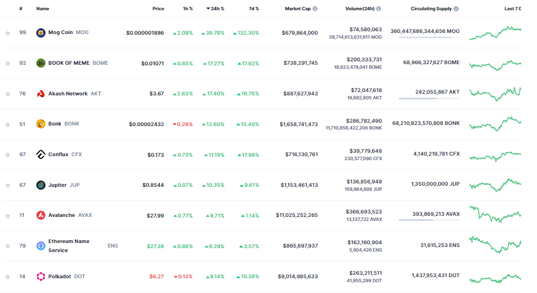The image size is (537, 293).
Task: Toggle the watchlist star for Bonk
Action: (x=7, y=124)
